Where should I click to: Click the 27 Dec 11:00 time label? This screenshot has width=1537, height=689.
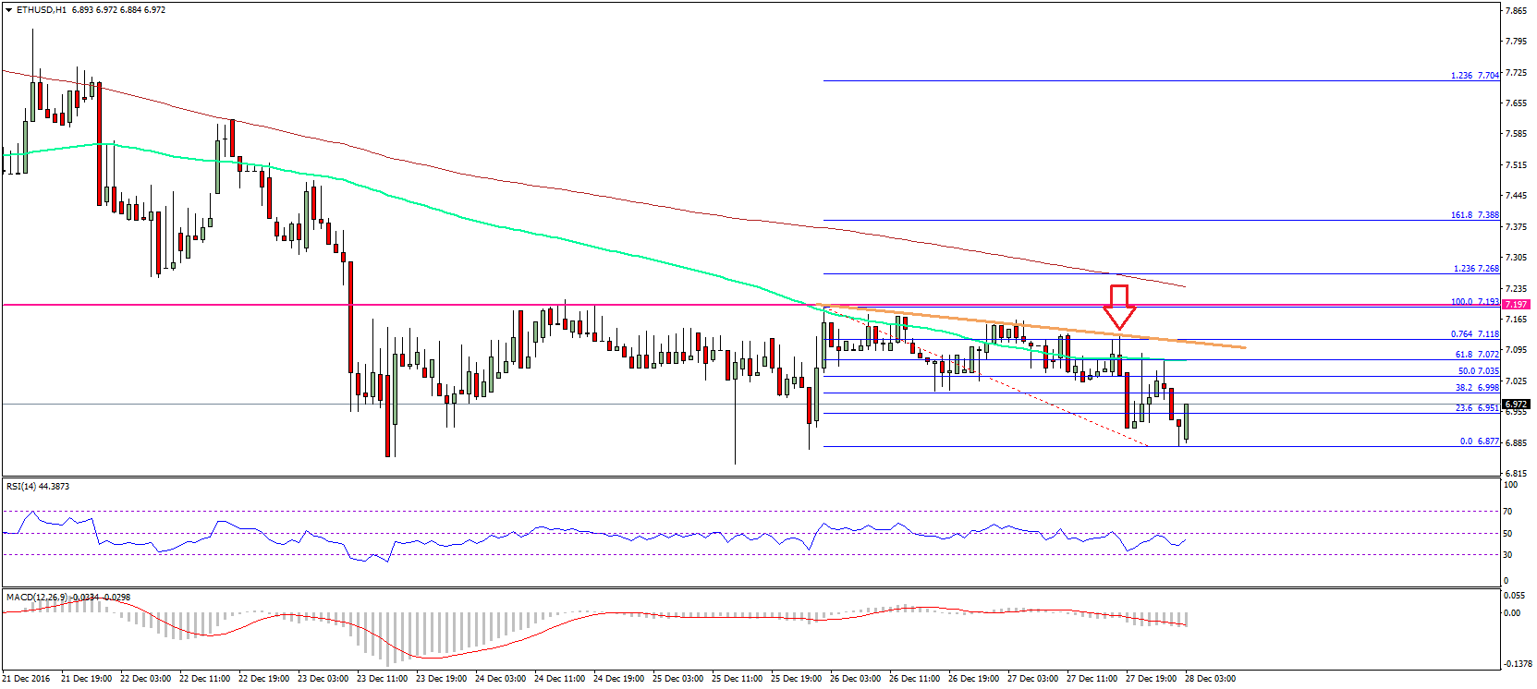pyautogui.click(x=1092, y=679)
